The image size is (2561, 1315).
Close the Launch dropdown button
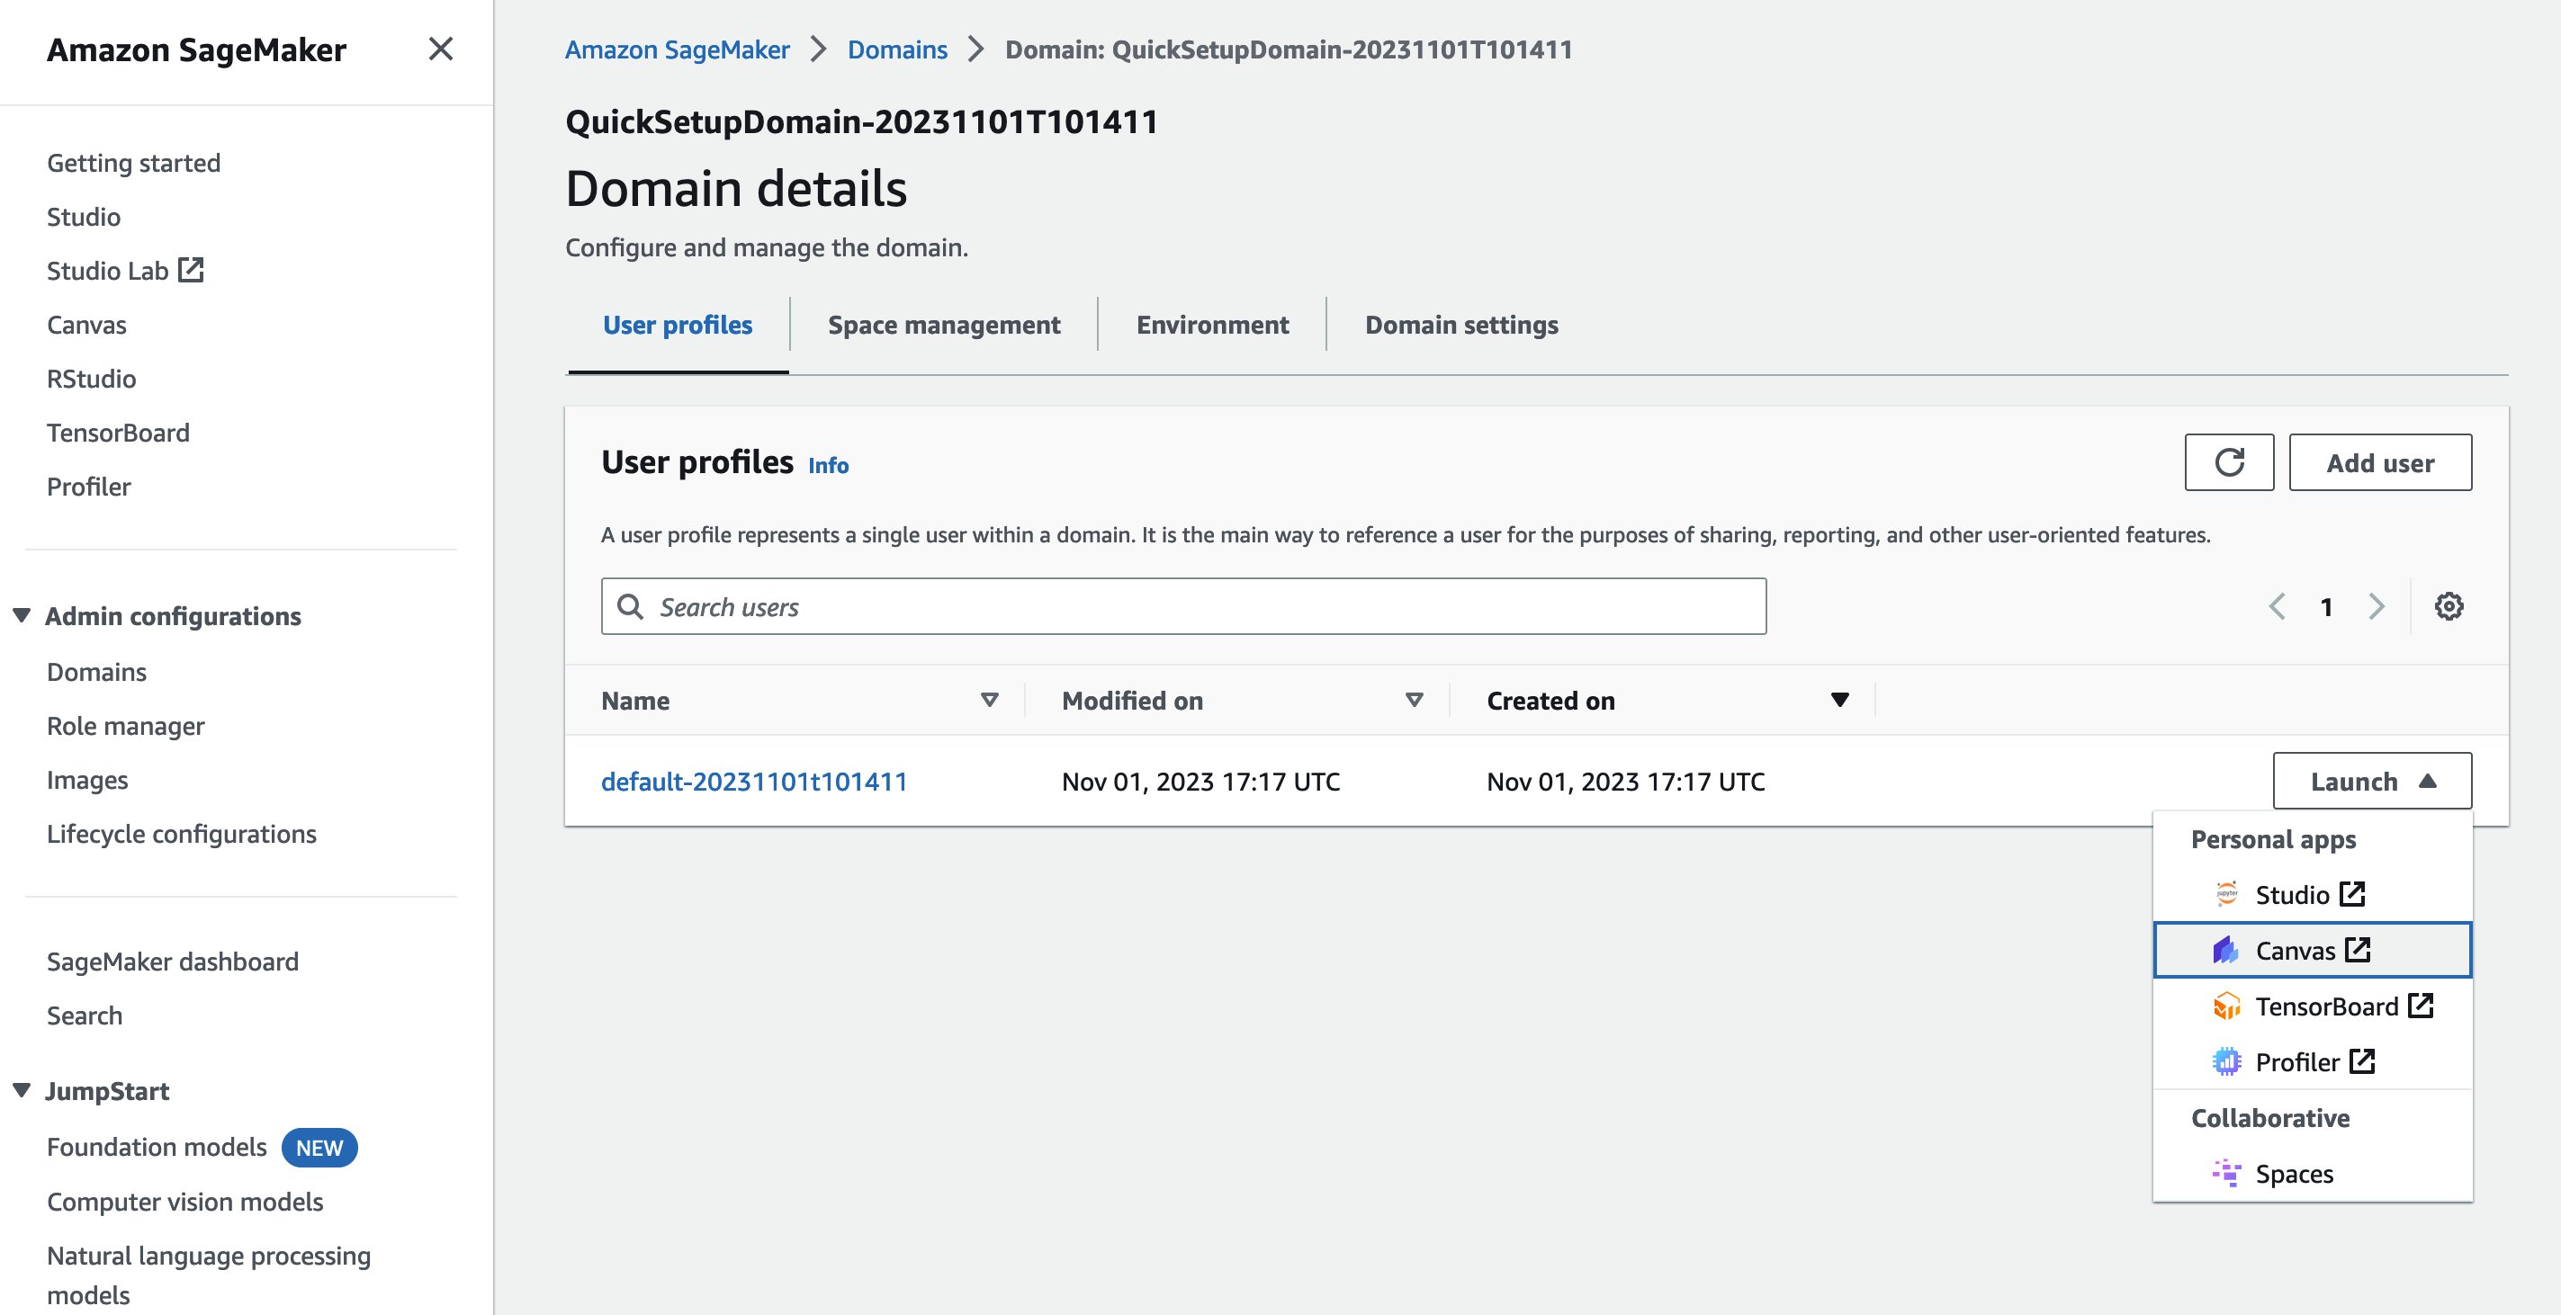[2372, 782]
